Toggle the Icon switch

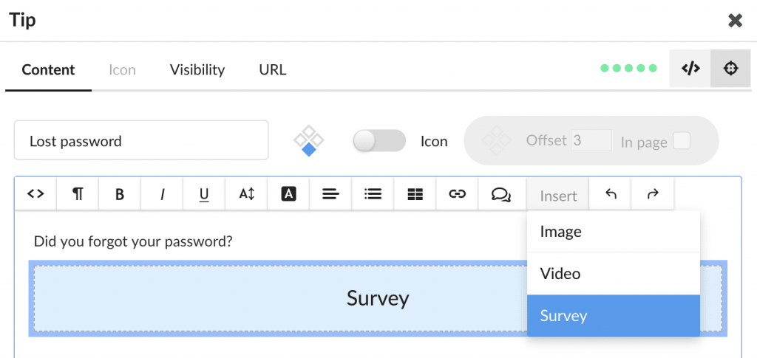[379, 141]
